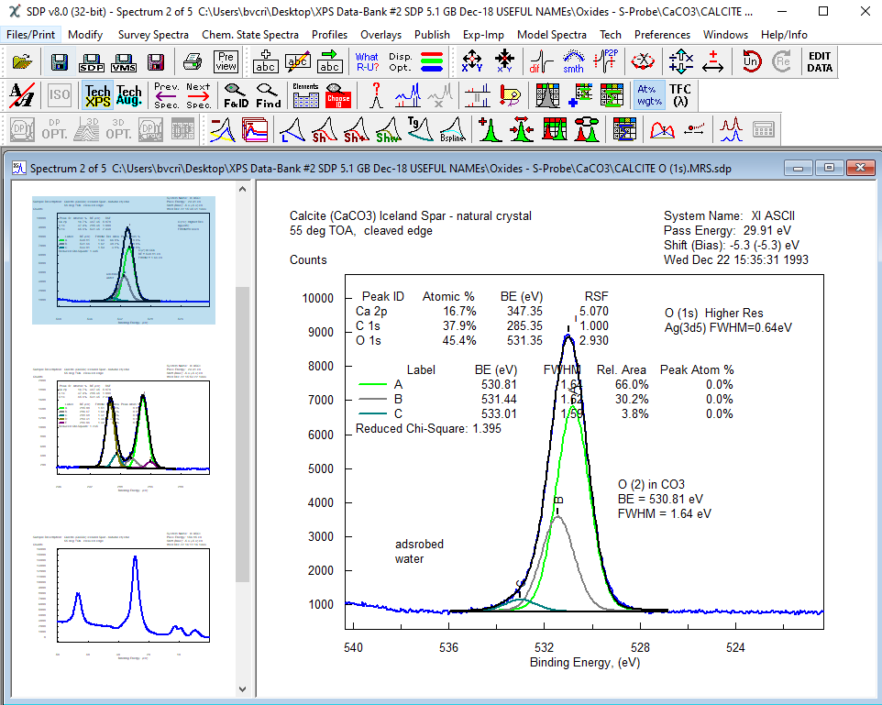
Task: Apply the Bspline background tool
Action: pos(454,130)
